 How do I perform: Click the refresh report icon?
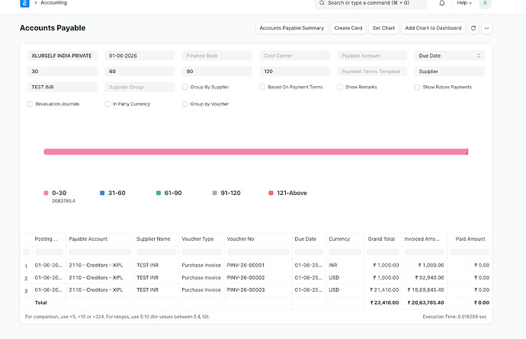pos(473,28)
